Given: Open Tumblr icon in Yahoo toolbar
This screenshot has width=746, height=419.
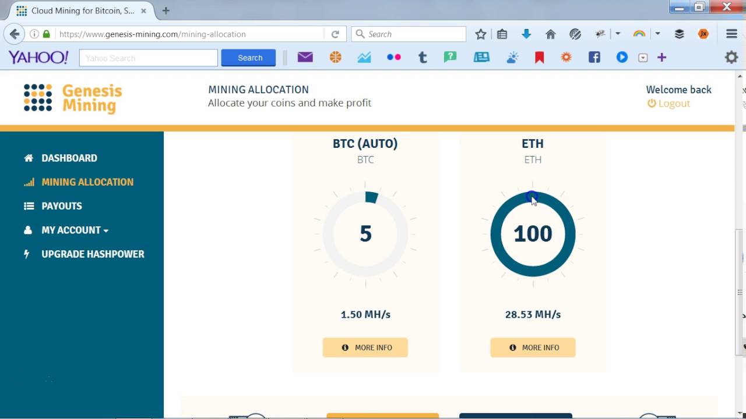Looking at the screenshot, I should (423, 57).
